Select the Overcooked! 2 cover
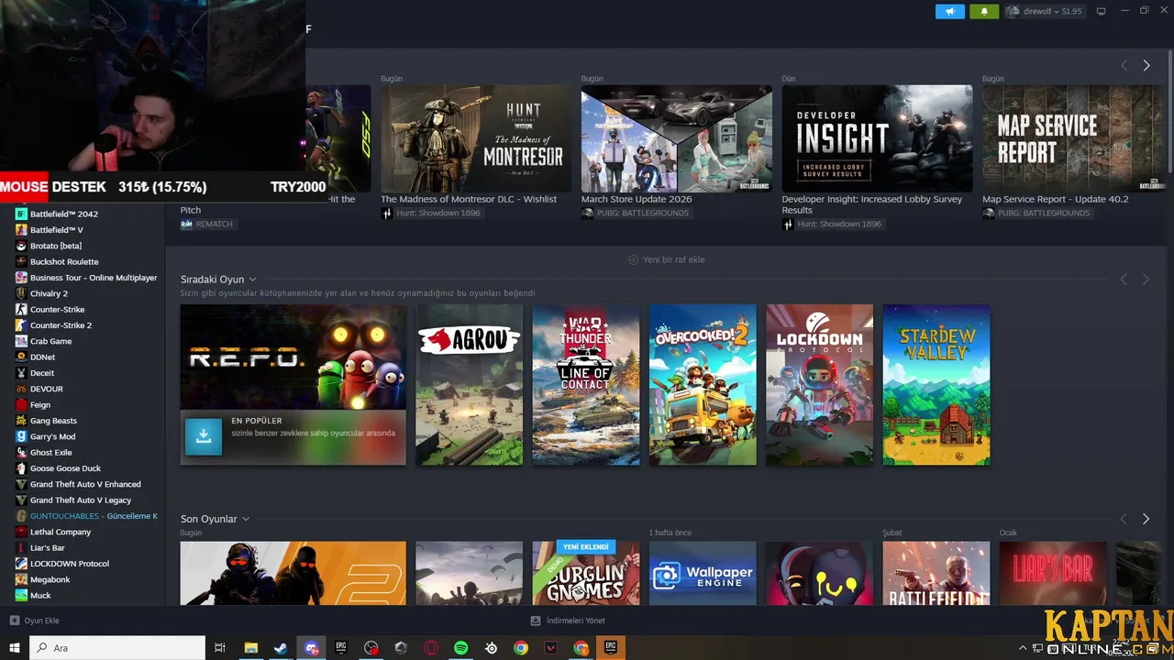Viewport: 1174px width, 660px height. pyautogui.click(x=703, y=385)
